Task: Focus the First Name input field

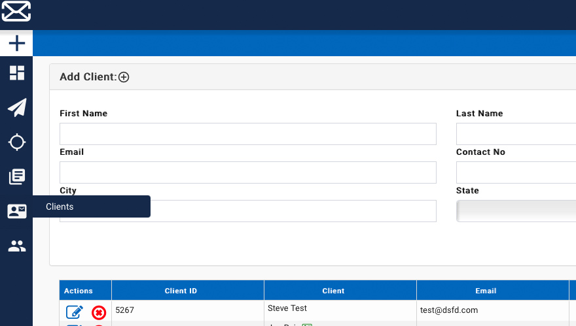Action: point(248,134)
